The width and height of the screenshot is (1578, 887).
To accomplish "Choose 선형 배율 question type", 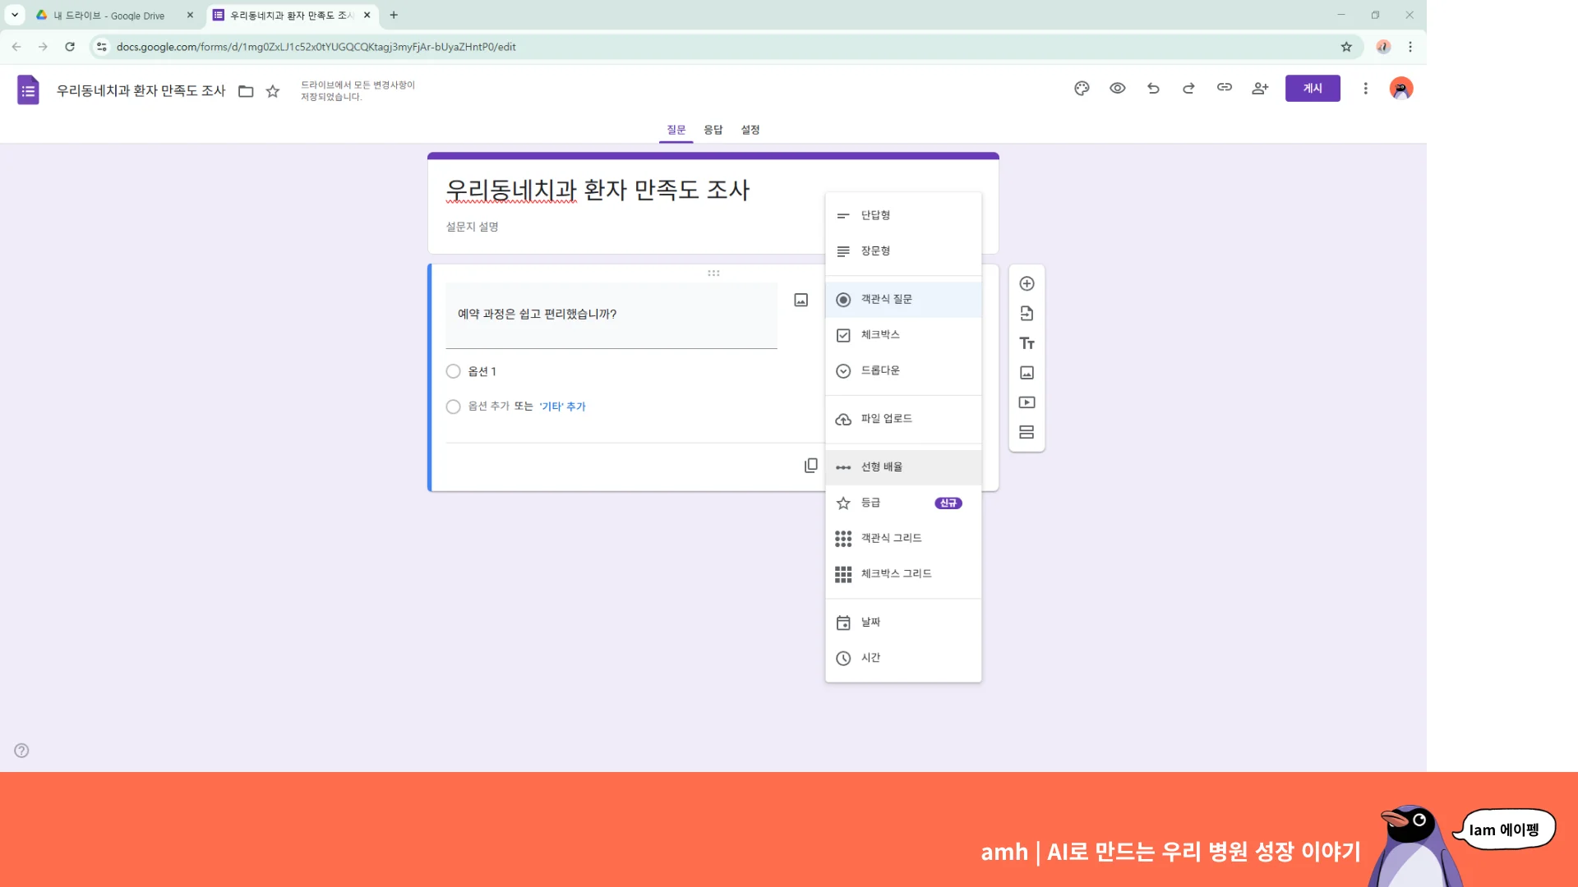I will (x=881, y=466).
